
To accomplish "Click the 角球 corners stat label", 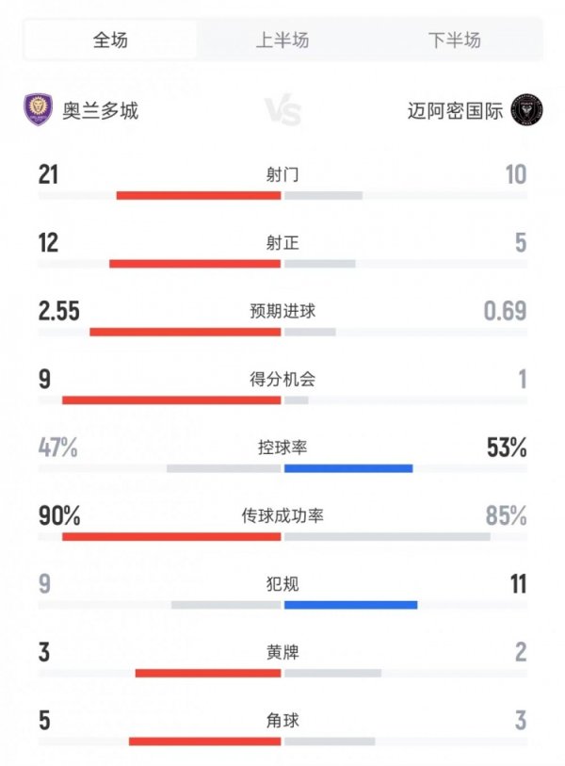I will tap(282, 721).
